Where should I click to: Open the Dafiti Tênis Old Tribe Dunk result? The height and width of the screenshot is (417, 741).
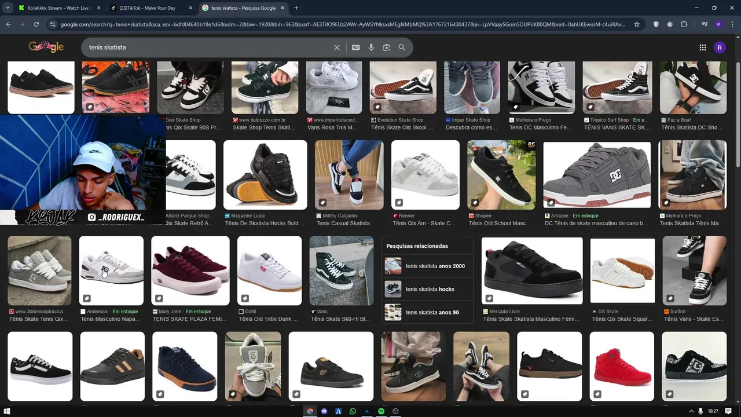click(269, 319)
